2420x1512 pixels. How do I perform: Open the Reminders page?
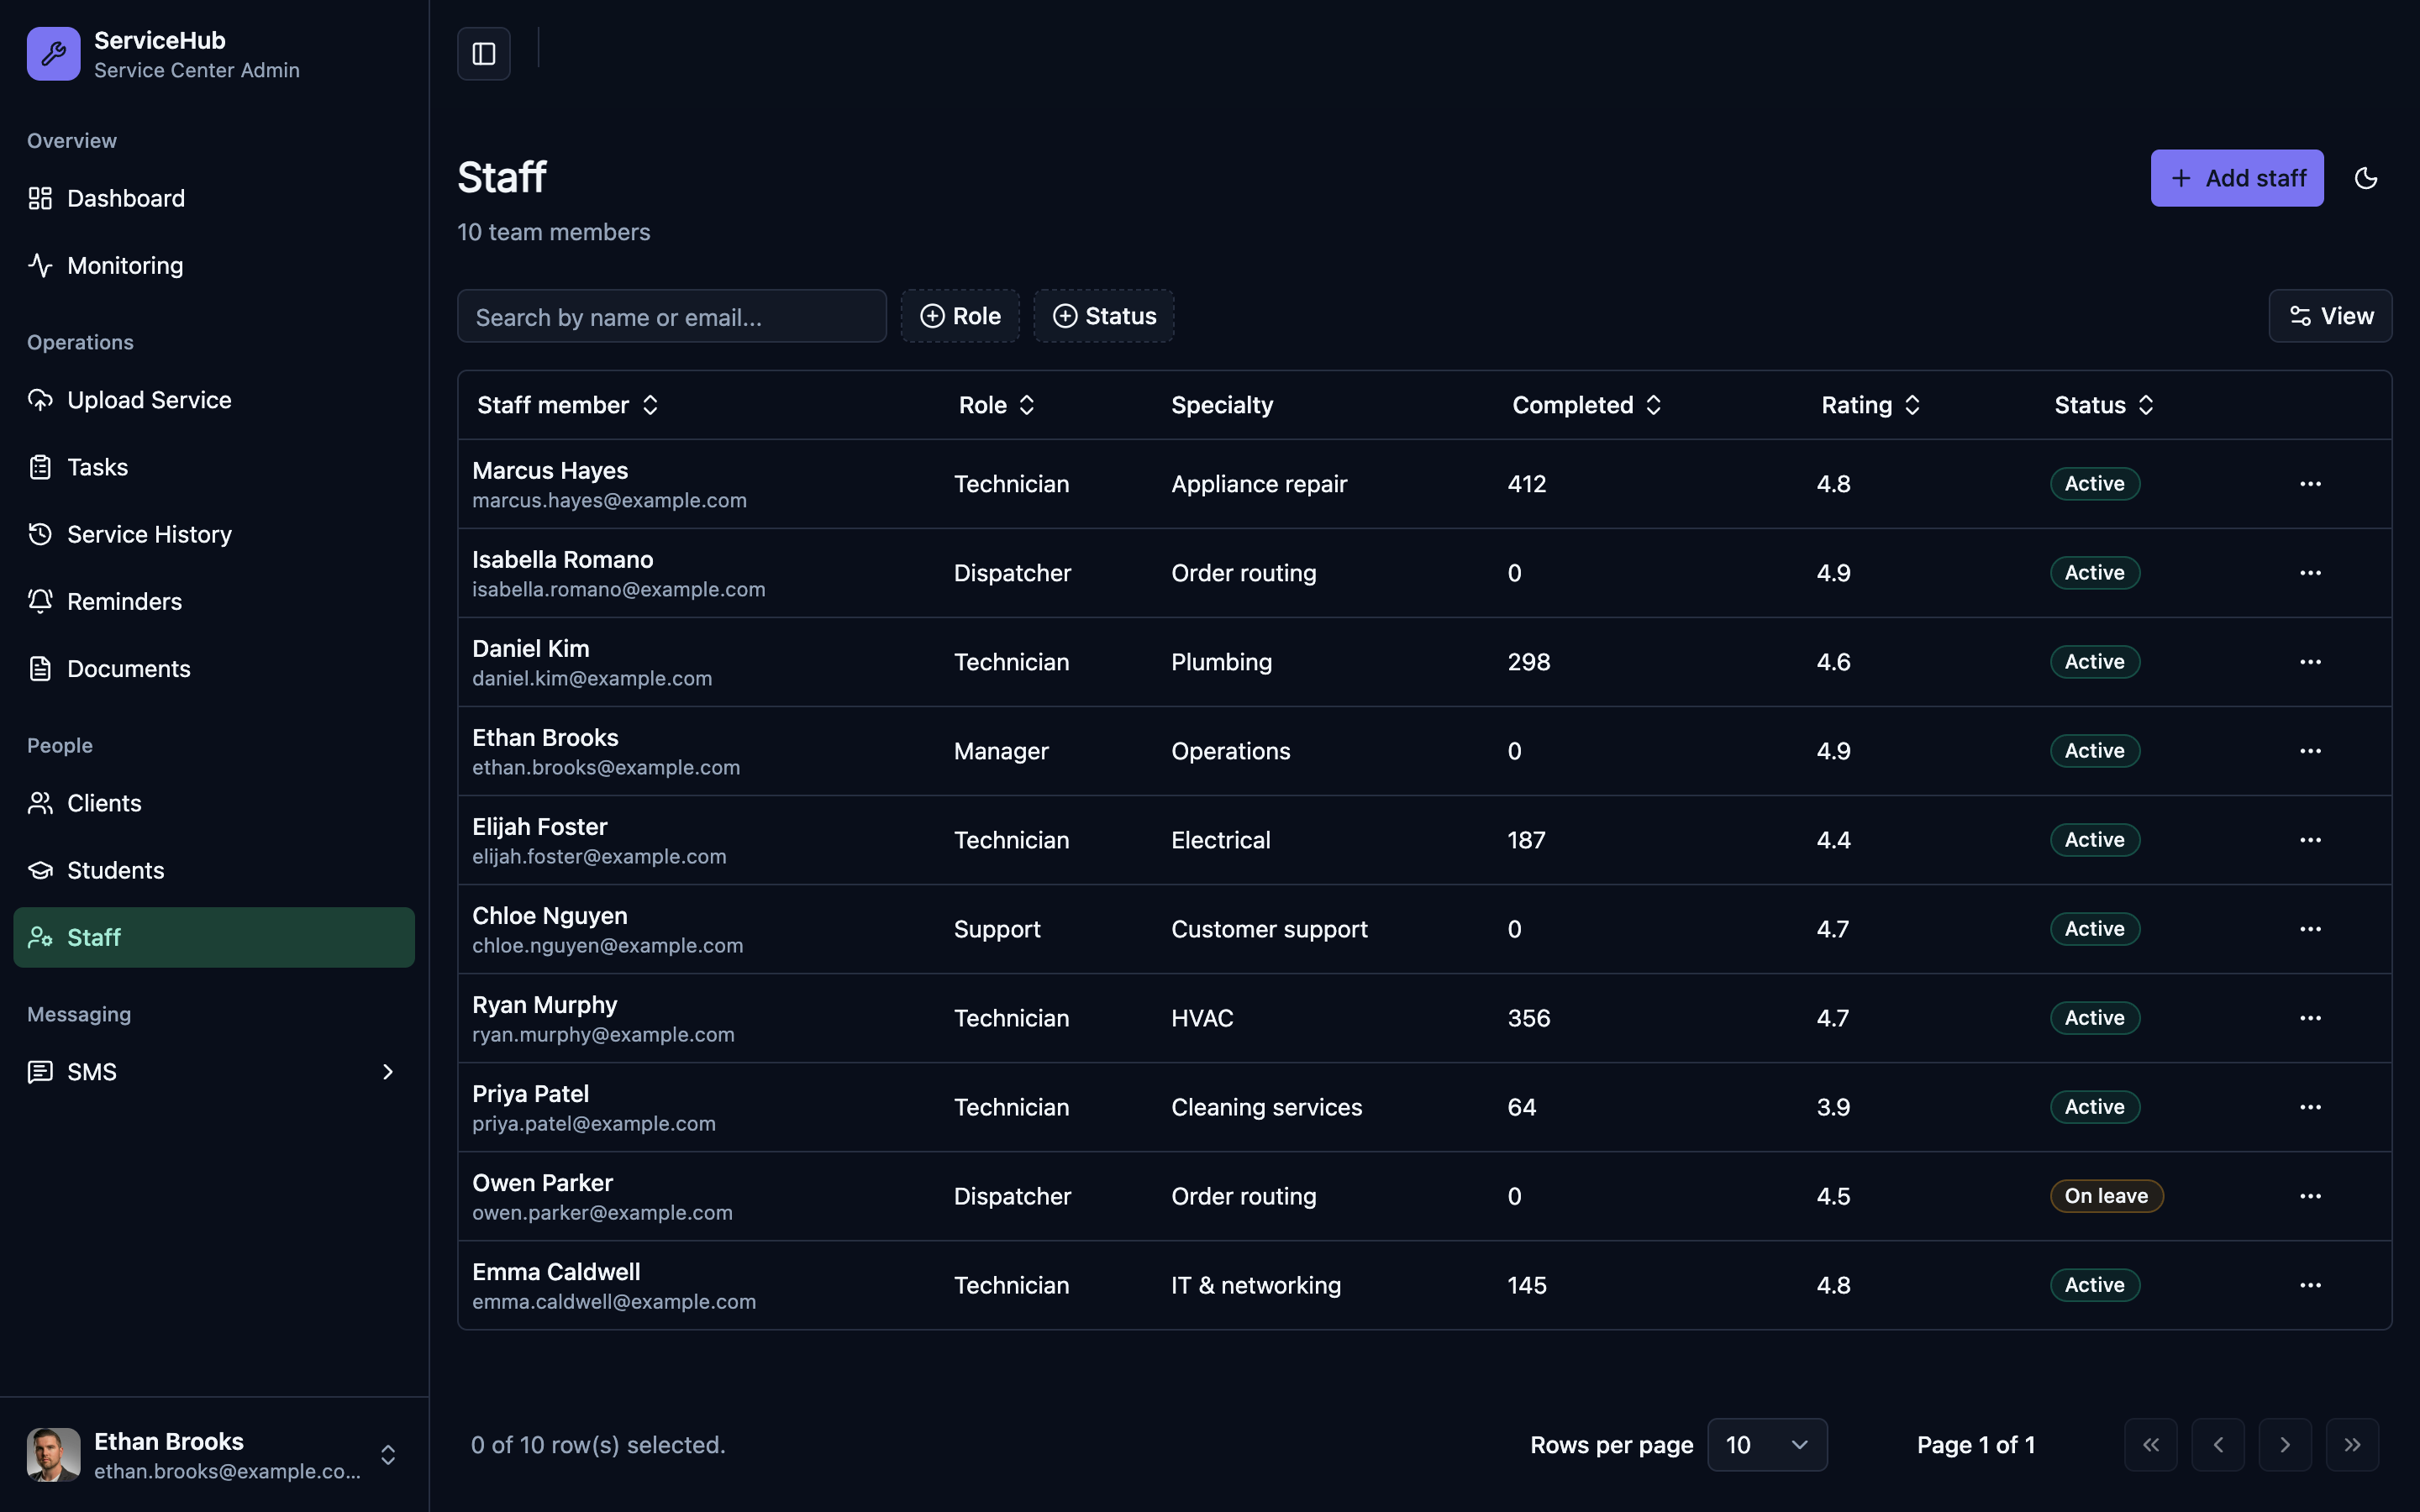point(214,601)
